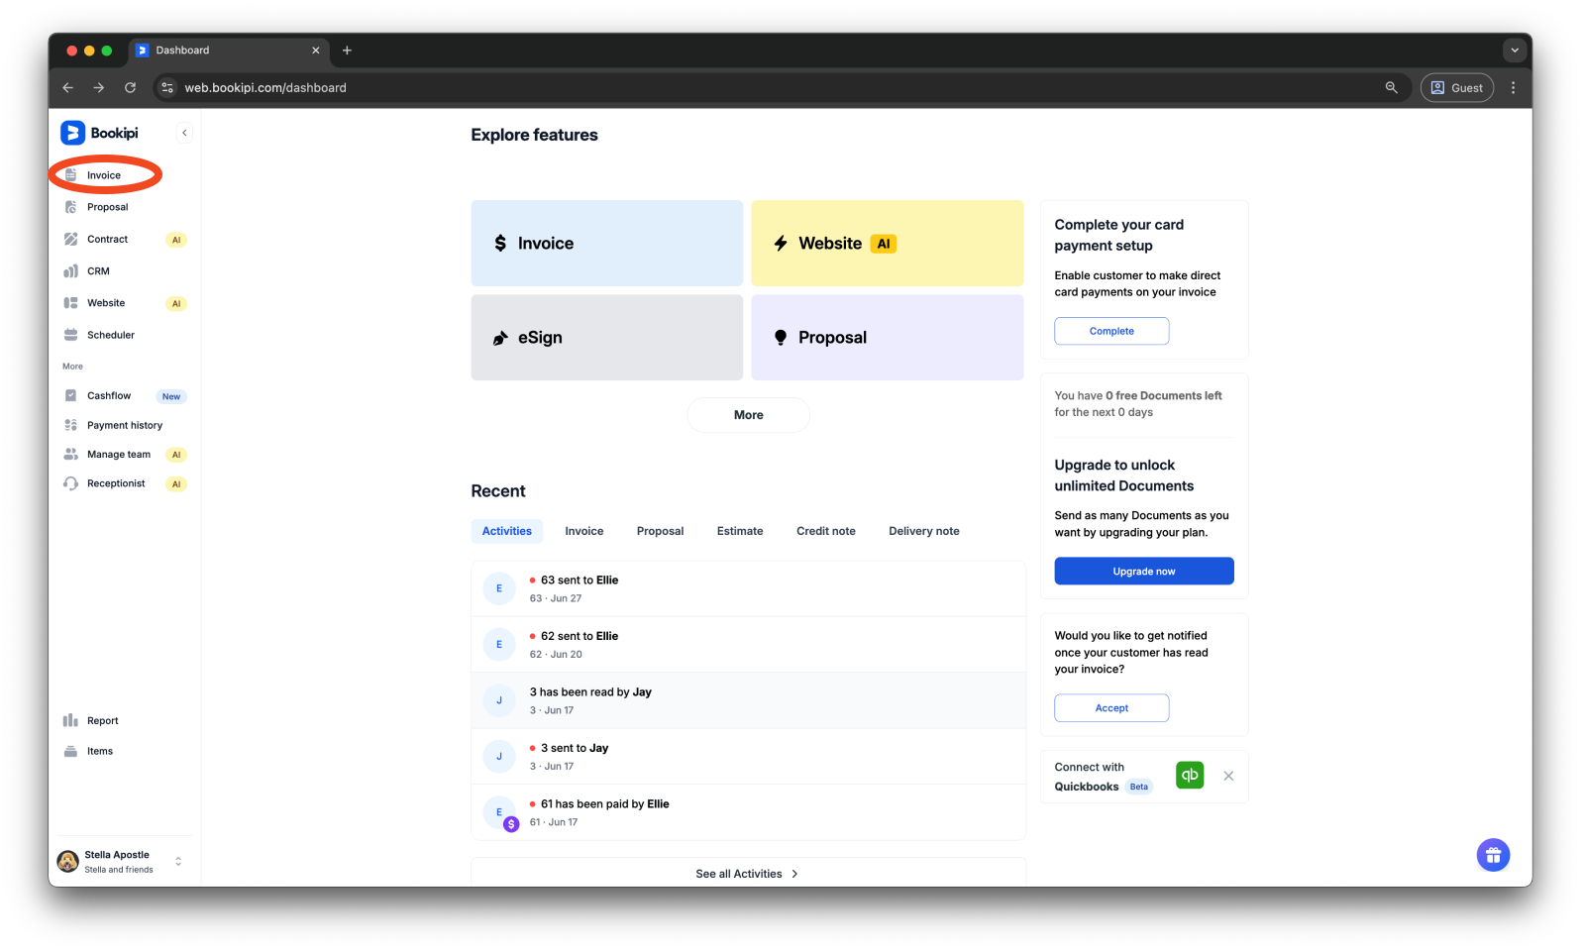
Task: Expand the browser tab search dropdown
Action: (x=1514, y=50)
